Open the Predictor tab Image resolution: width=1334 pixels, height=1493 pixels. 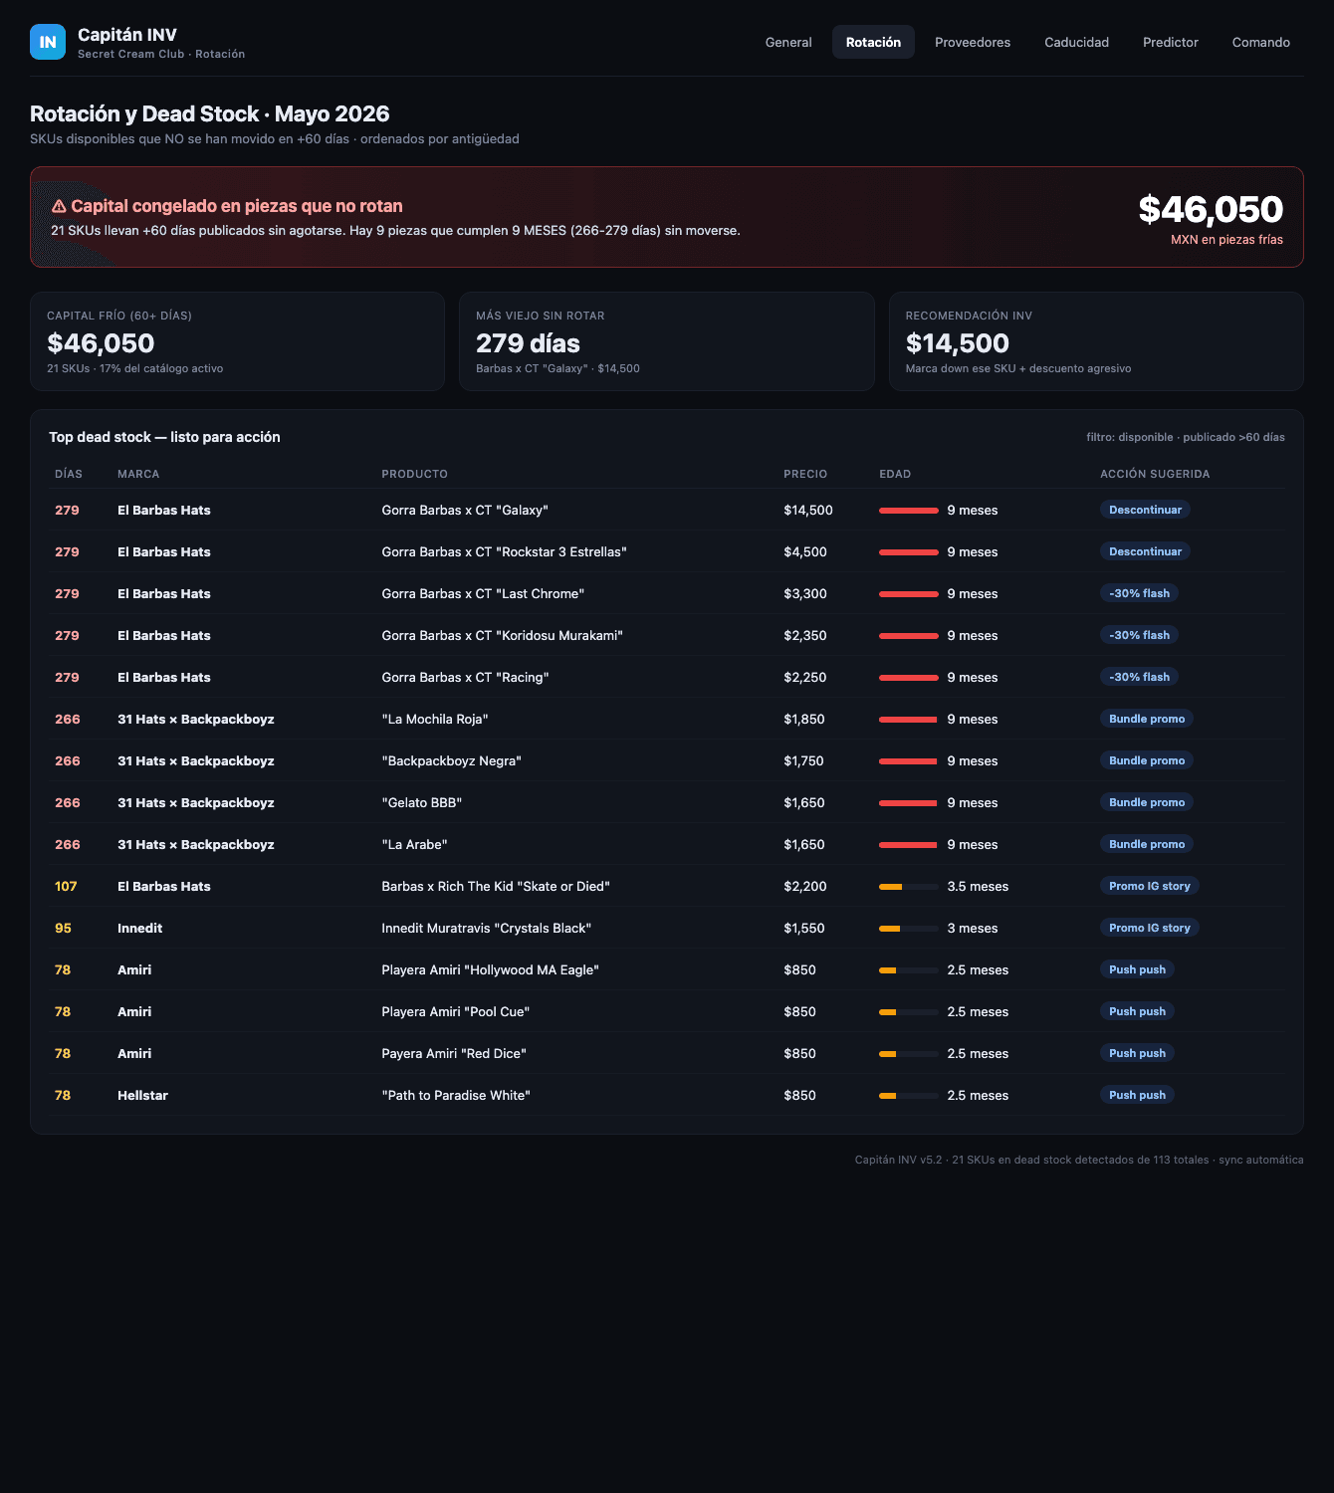point(1171,42)
